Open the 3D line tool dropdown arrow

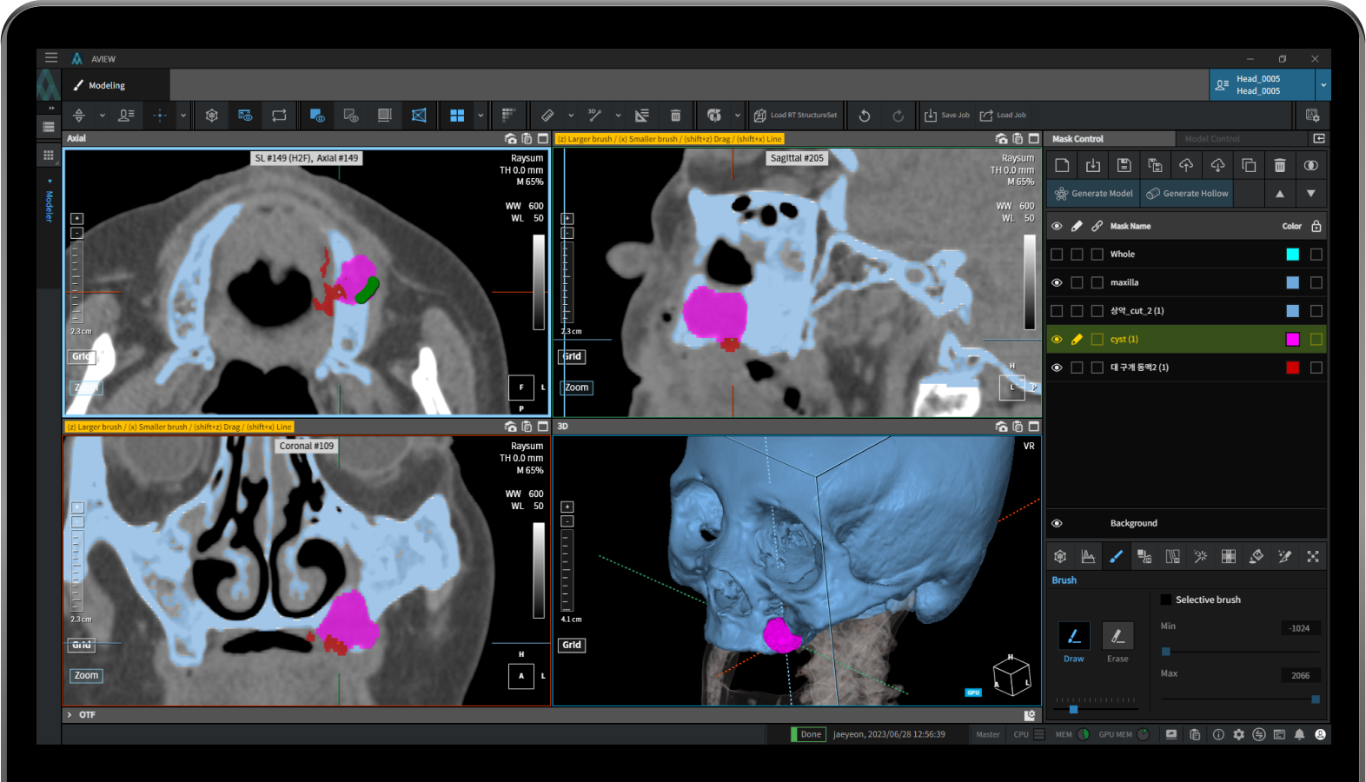(x=618, y=115)
